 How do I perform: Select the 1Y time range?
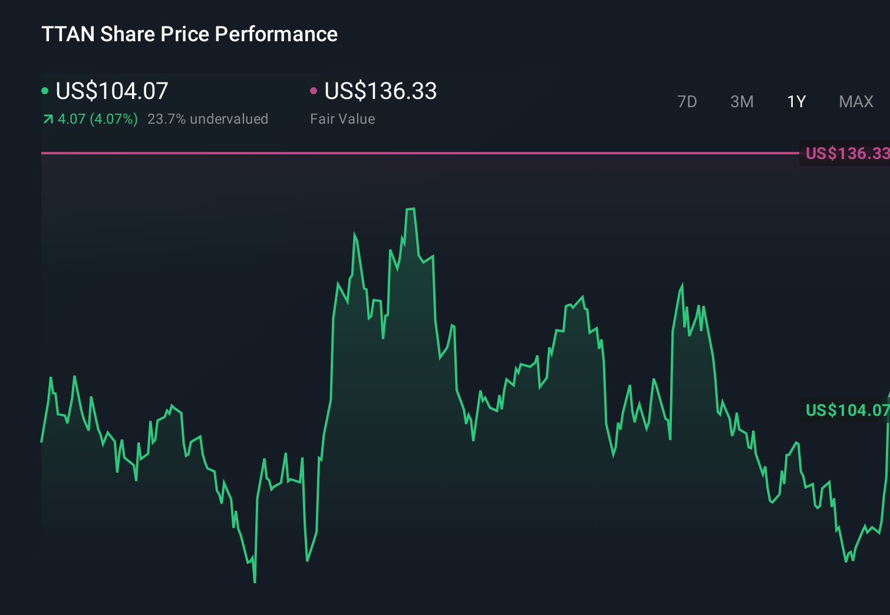pos(796,101)
